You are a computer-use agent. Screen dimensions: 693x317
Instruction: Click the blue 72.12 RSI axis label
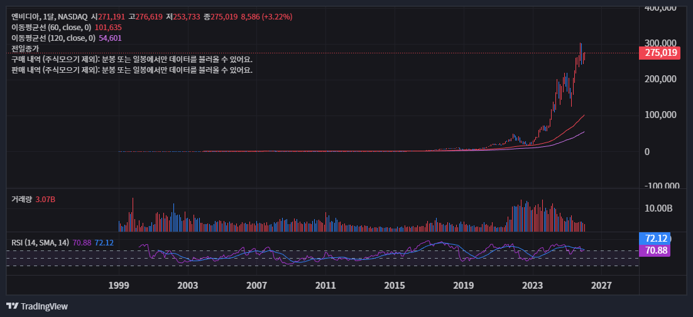tap(656, 239)
